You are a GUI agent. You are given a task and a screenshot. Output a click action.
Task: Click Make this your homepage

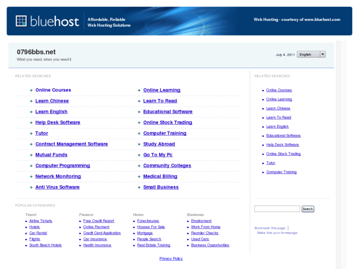click(277, 233)
